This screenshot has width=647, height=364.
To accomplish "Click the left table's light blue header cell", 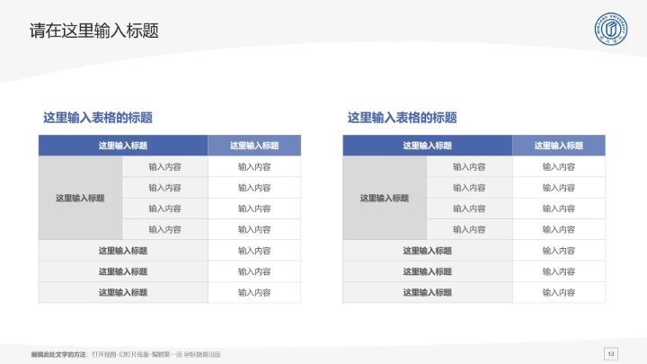I will pyautogui.click(x=254, y=146).
